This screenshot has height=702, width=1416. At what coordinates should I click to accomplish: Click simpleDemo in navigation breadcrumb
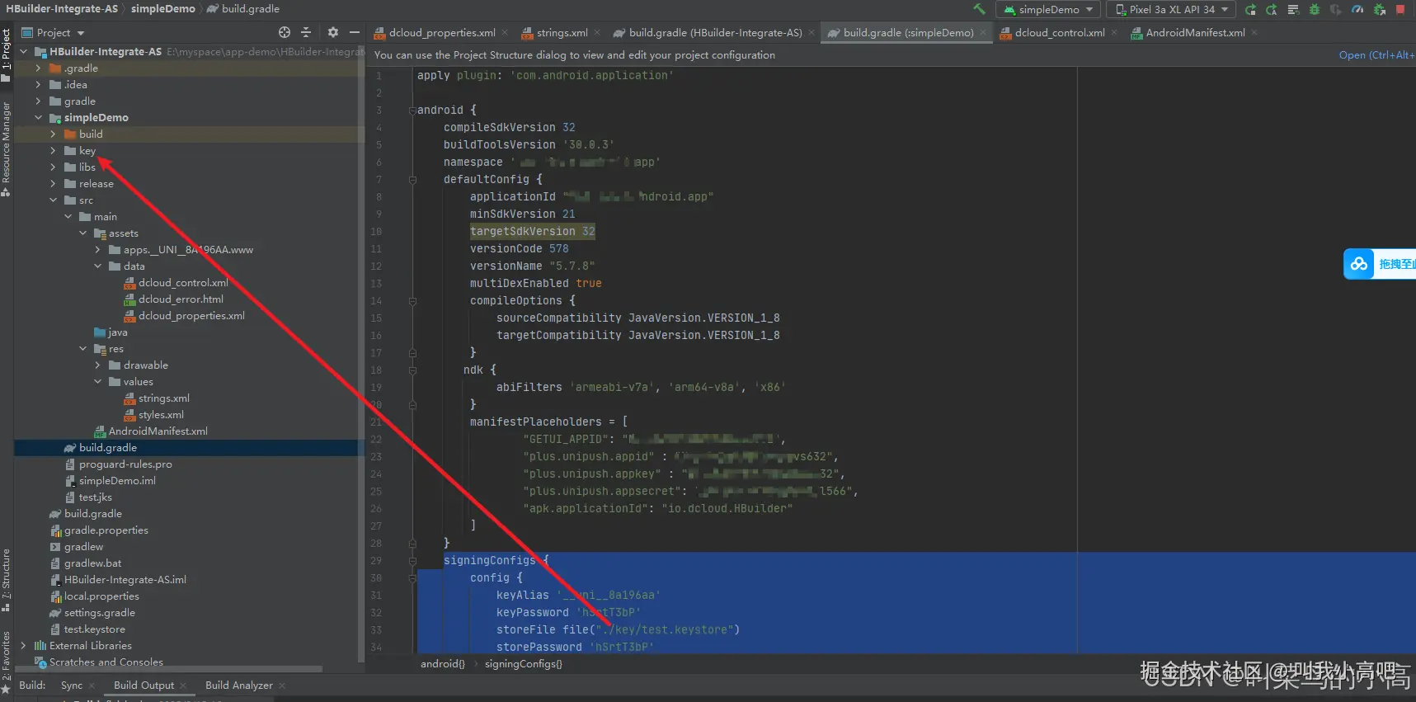163,9
